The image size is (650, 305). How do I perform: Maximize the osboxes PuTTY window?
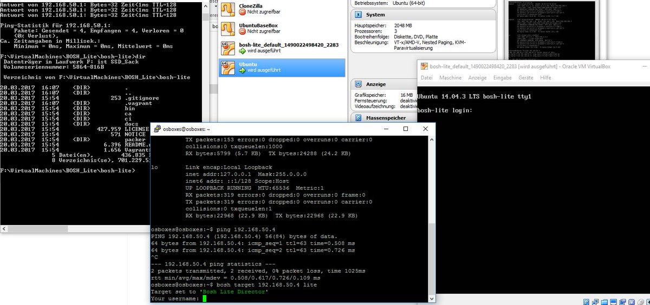406,129
